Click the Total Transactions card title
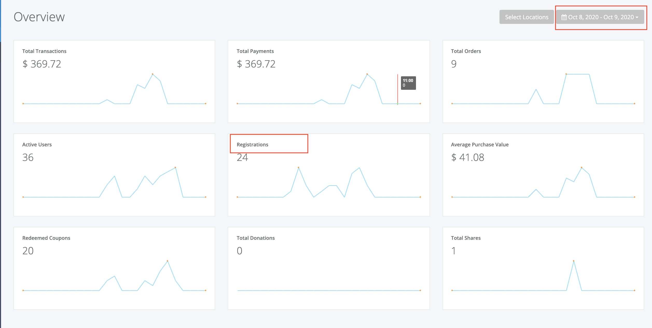The image size is (652, 328). coord(44,51)
